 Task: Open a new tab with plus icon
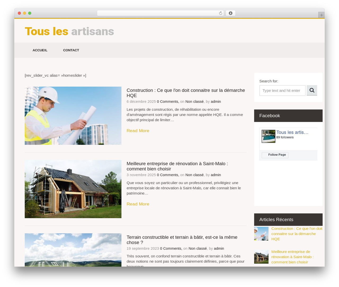point(321,15)
